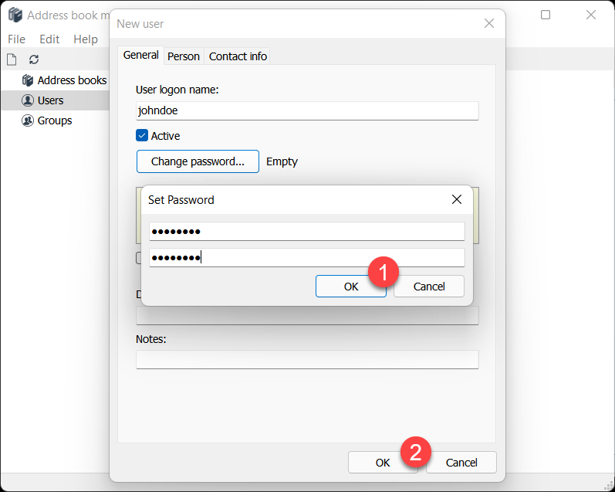Close the Set Password dialog
Viewport: 615px width, 492px height.
coord(456,199)
